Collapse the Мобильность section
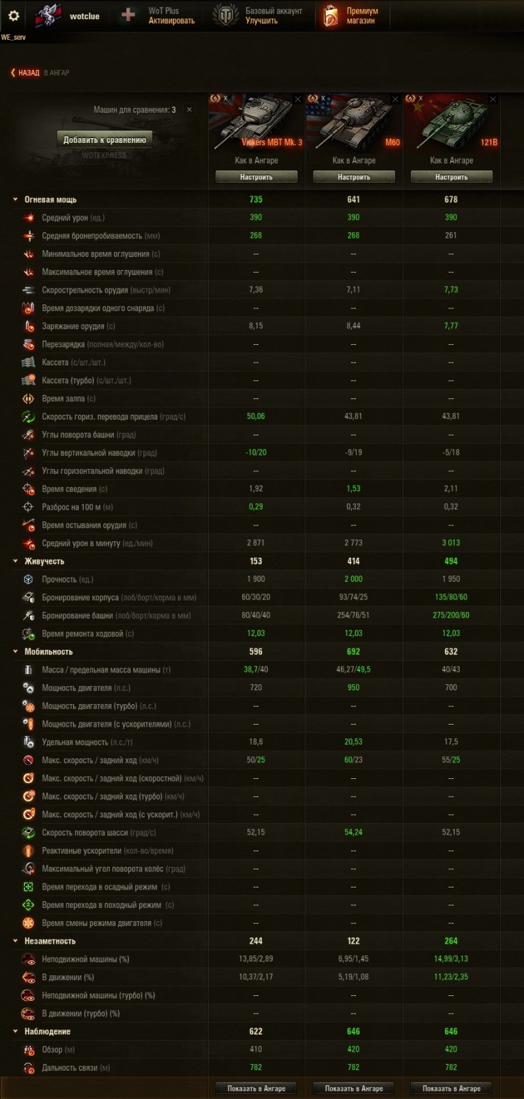 pyautogui.click(x=15, y=652)
